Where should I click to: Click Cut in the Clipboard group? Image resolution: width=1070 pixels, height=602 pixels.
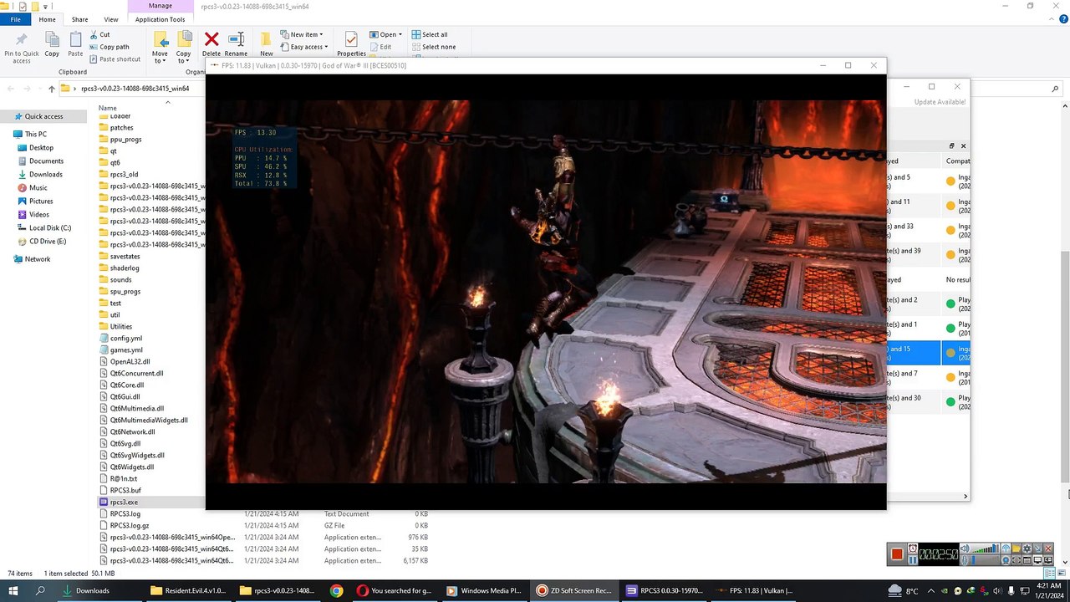(99, 34)
